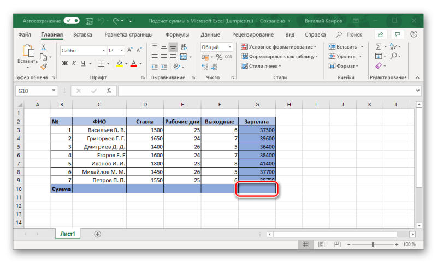
Task: Click the Comma Style 000 icon
Action: point(228,57)
